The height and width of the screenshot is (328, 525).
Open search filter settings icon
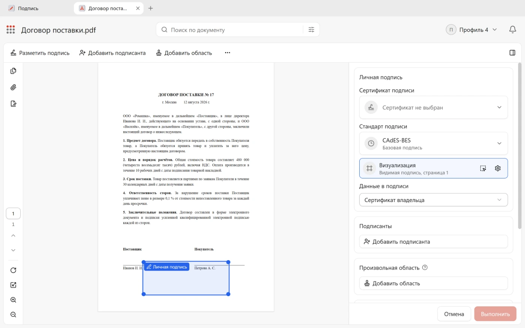pos(311,30)
